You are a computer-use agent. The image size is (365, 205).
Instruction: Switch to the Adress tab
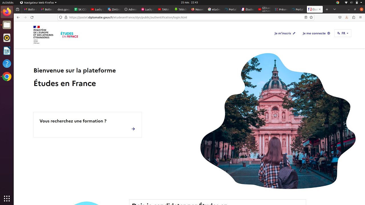pyautogui.click(x=131, y=9)
